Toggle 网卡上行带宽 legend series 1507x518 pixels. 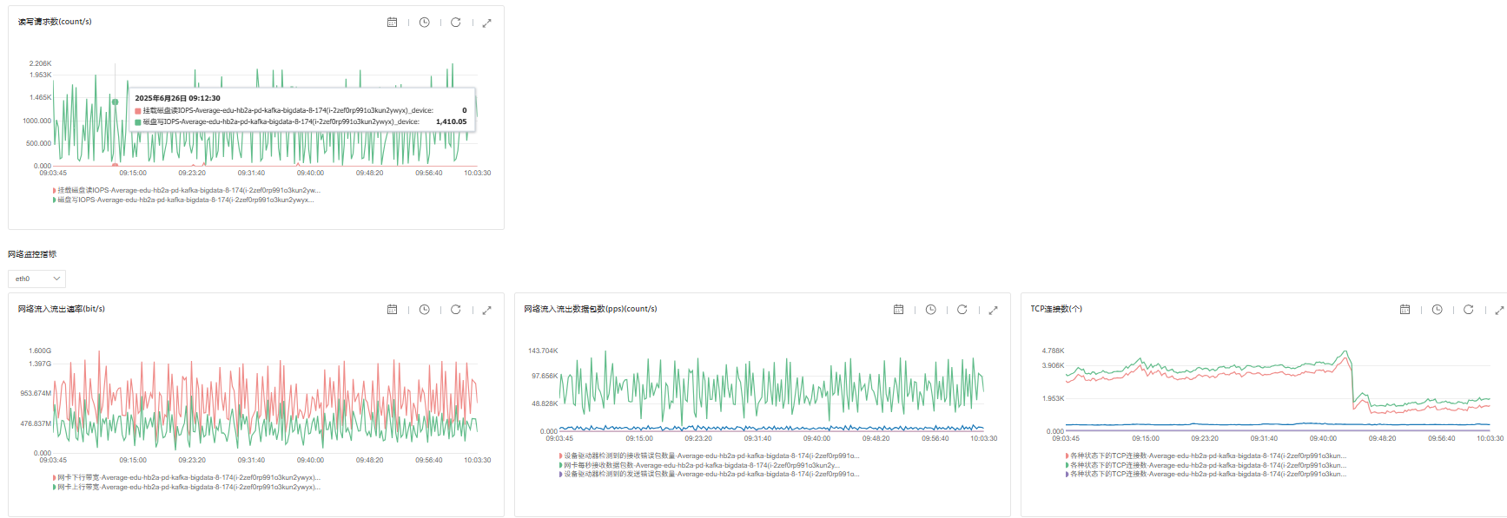pyautogui.click(x=186, y=487)
